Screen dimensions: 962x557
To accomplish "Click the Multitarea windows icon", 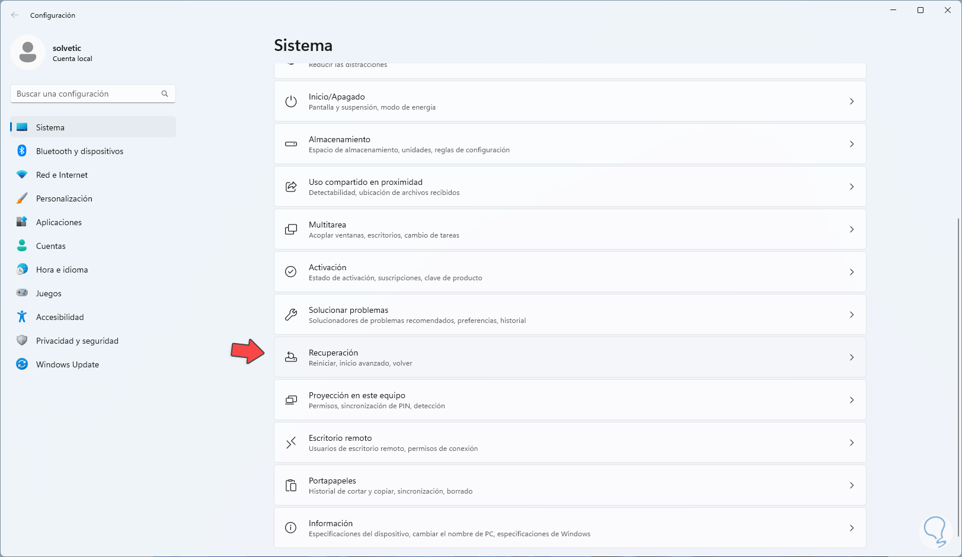I will [x=291, y=229].
